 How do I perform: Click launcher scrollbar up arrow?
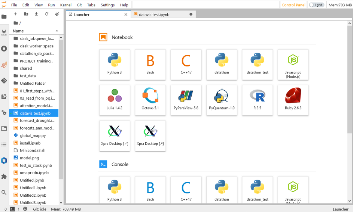350,24
